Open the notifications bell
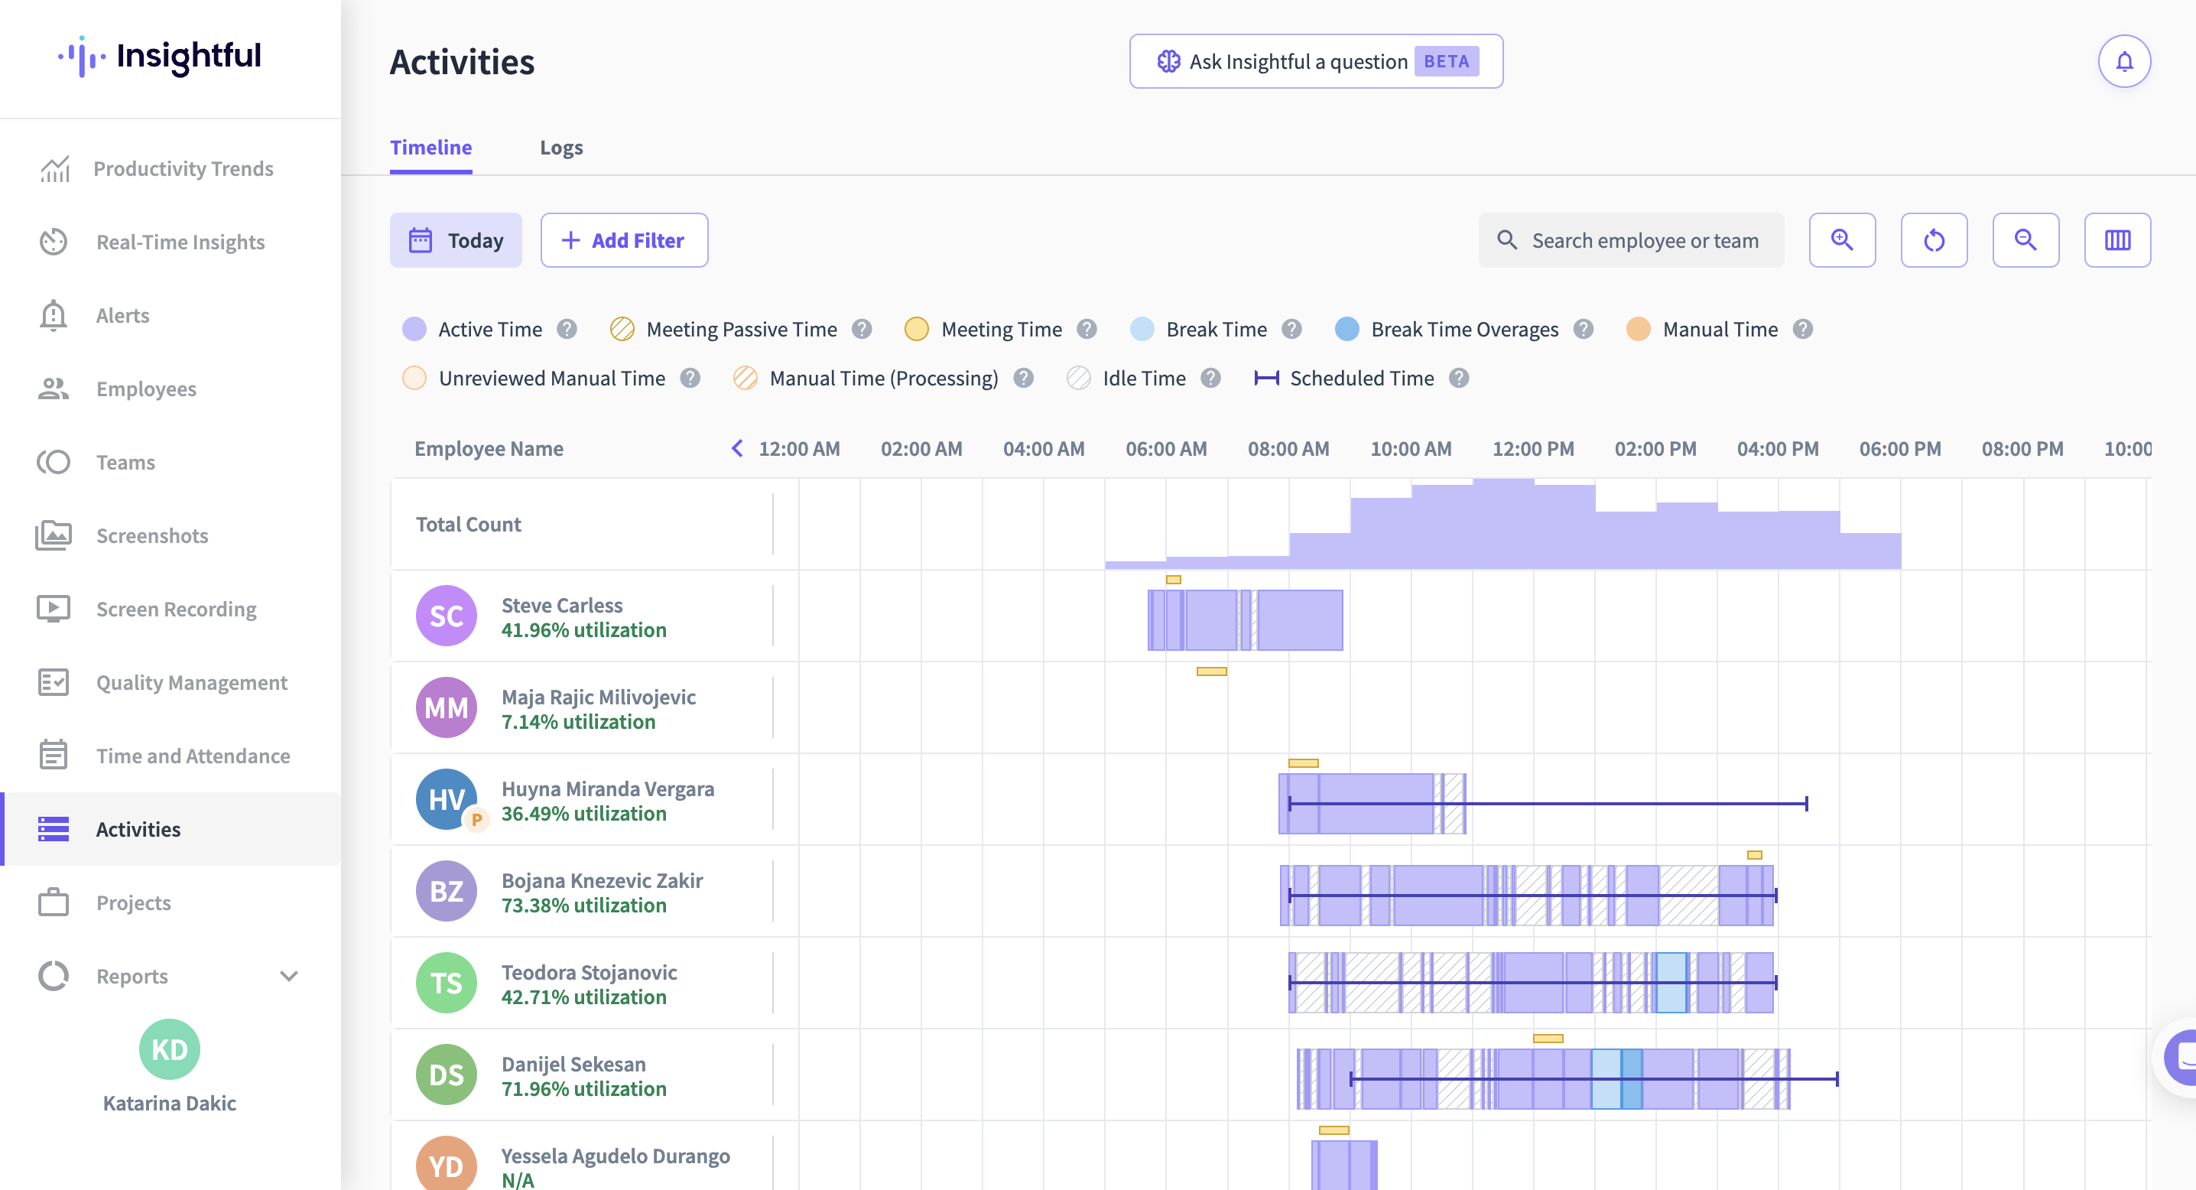The width and height of the screenshot is (2196, 1190). point(2123,61)
